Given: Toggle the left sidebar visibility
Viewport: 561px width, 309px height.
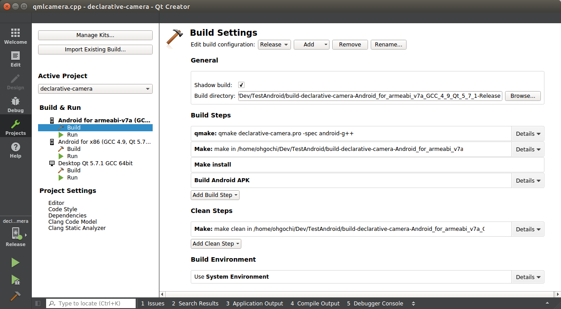Looking at the screenshot, I should click(38, 304).
